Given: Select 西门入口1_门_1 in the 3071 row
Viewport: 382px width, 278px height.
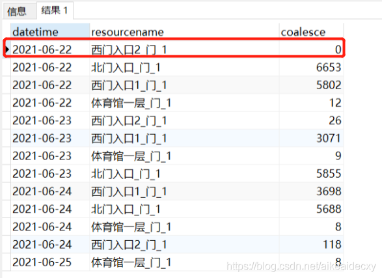Looking at the screenshot, I should click(x=129, y=139).
